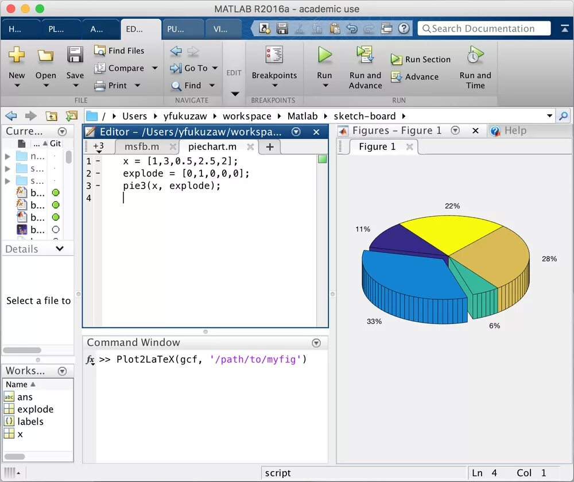The width and height of the screenshot is (574, 482).
Task: Open Help via question mark icon
Action: click(404, 28)
